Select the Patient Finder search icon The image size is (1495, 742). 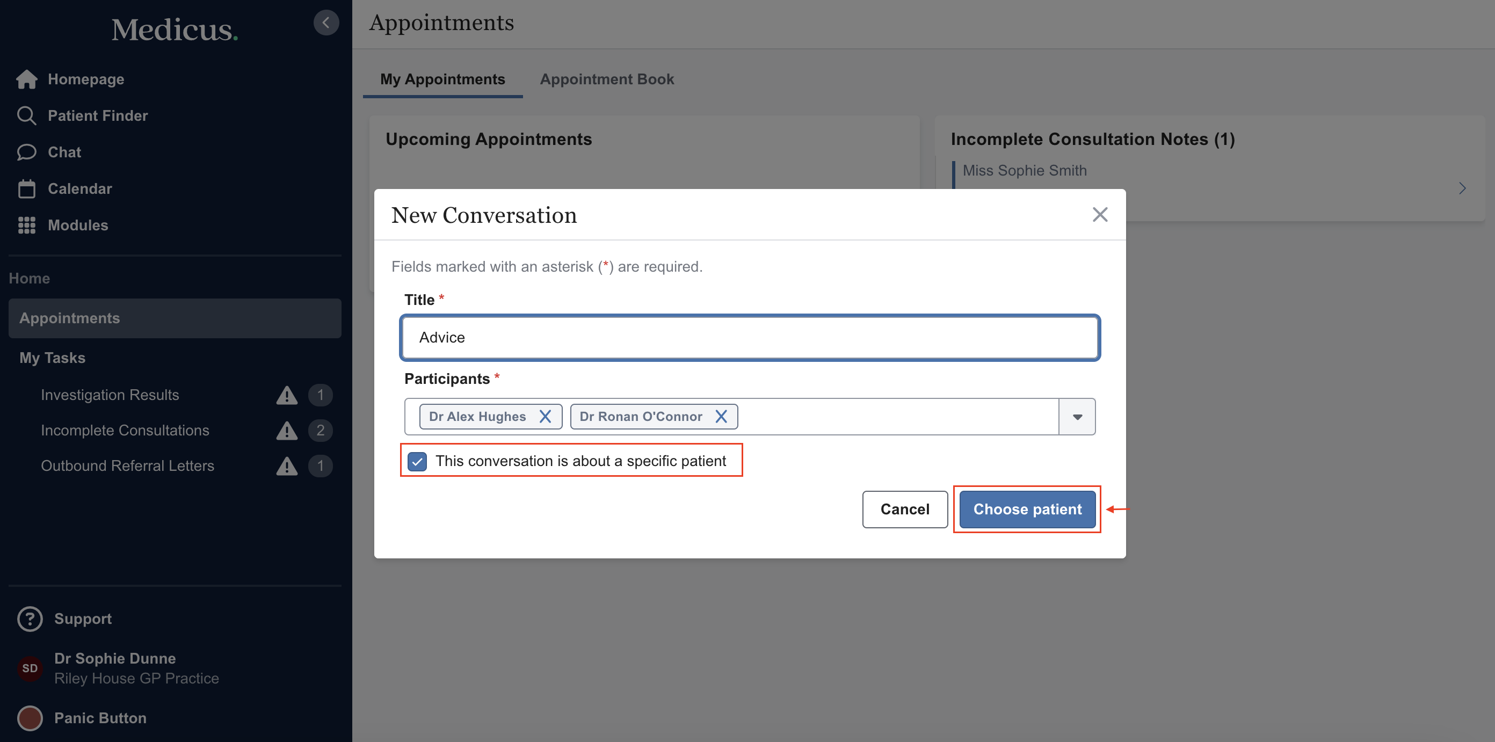click(x=27, y=115)
